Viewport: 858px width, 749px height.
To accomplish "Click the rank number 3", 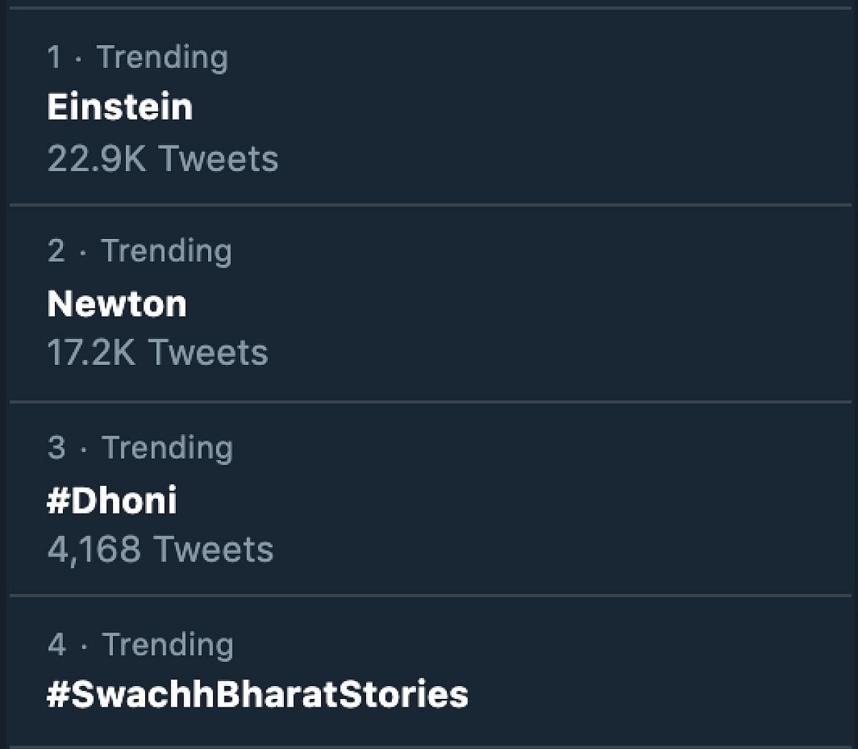I will 56,448.
